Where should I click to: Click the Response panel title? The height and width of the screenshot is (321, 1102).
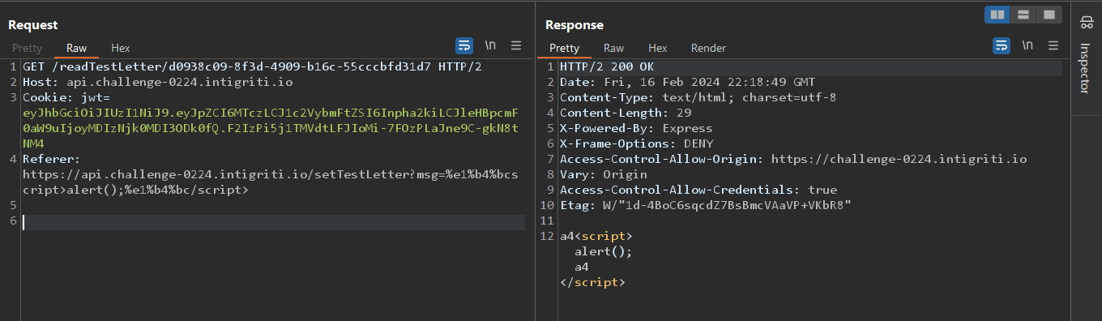pyautogui.click(x=574, y=25)
